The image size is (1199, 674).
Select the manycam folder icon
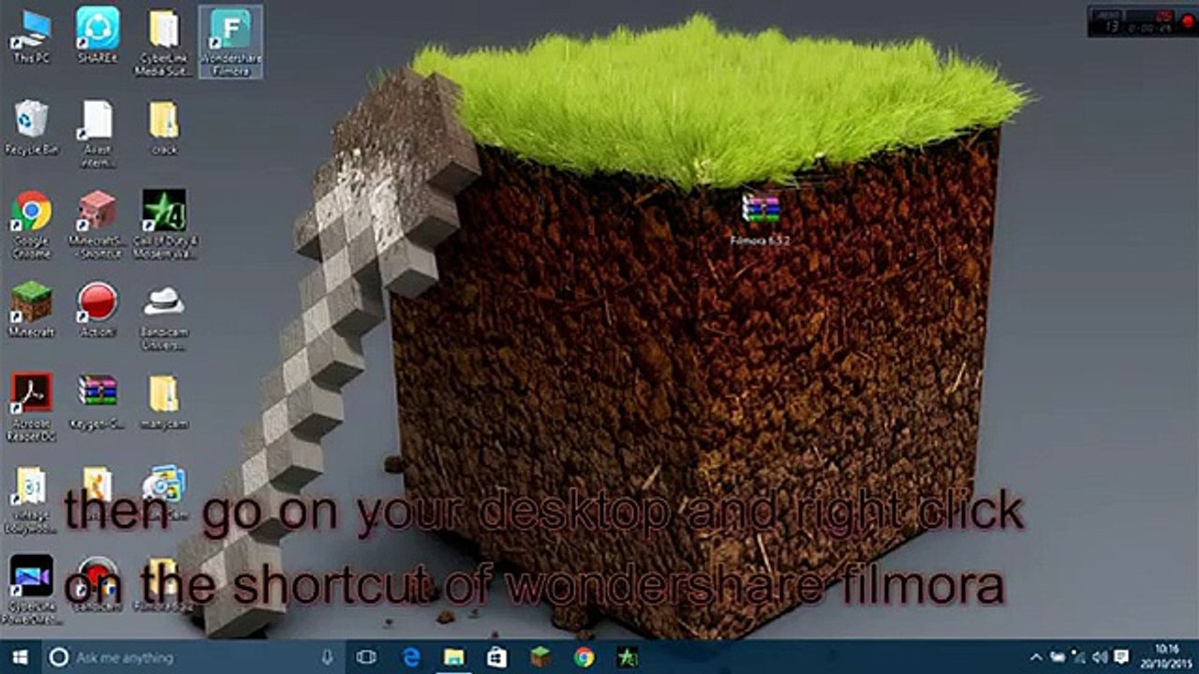click(164, 401)
